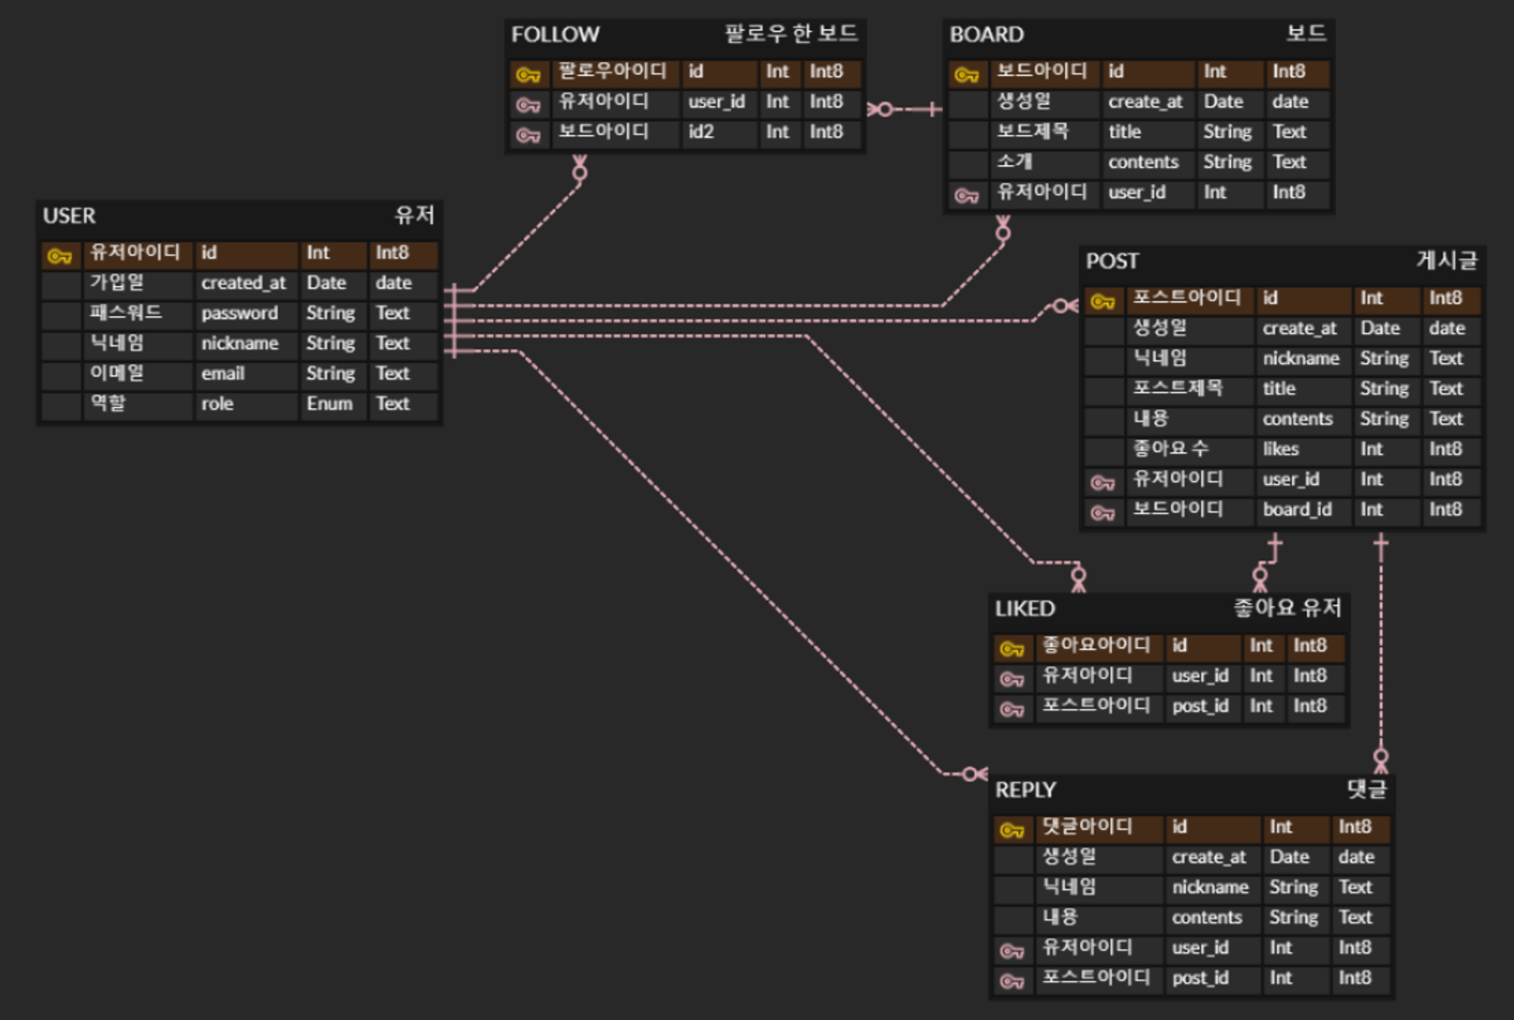
Task: Click the board_id foreign key icon in POST
Action: coord(1103,512)
